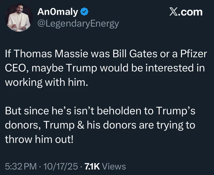Open the An0maly display name
Viewport: 214px width, 175px height.
coord(58,12)
